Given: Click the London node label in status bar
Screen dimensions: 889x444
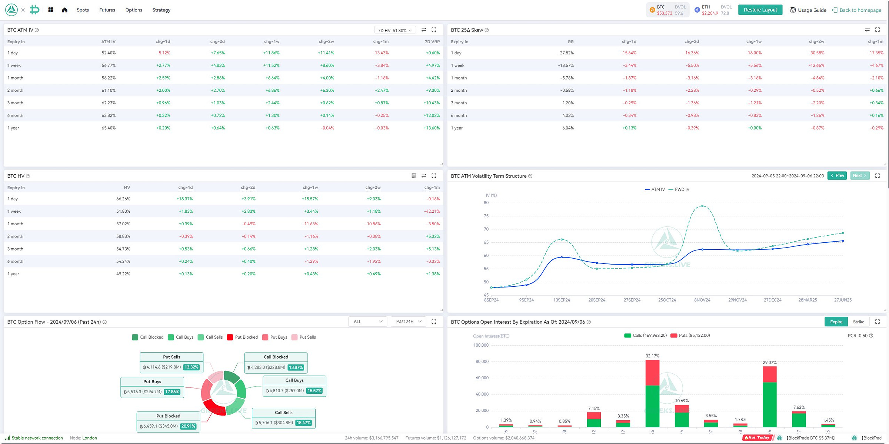Looking at the screenshot, I should pyautogui.click(x=90, y=438).
